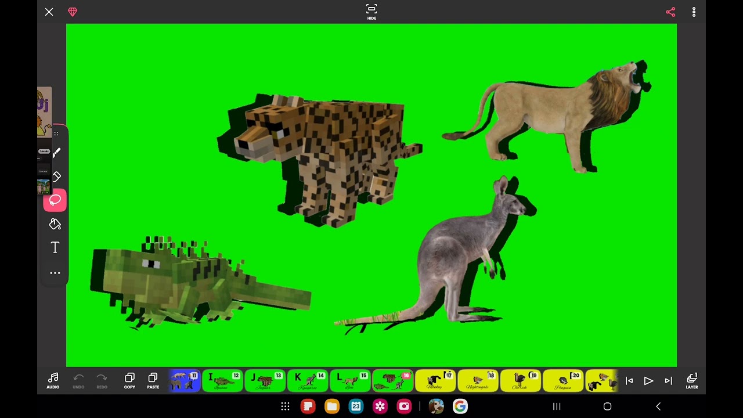The image size is (743, 418).
Task: Open the Calendar app in taskbar
Action: tap(356, 406)
